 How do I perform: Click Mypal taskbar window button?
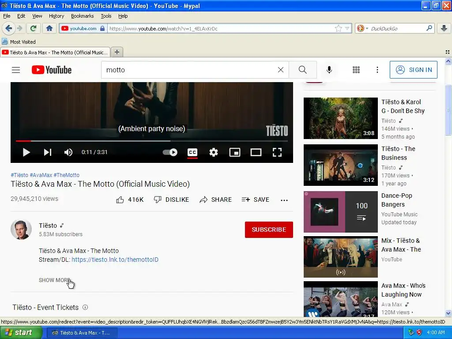tap(81, 333)
